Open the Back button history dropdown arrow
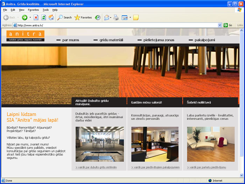 (18, 18)
